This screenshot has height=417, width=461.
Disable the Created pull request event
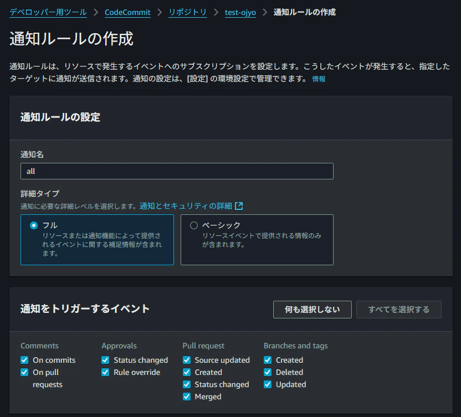[x=186, y=372]
